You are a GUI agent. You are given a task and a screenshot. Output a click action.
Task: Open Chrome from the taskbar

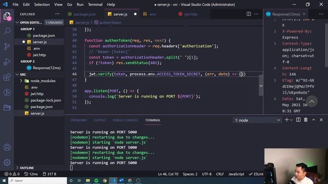pyautogui.click(x=105, y=180)
